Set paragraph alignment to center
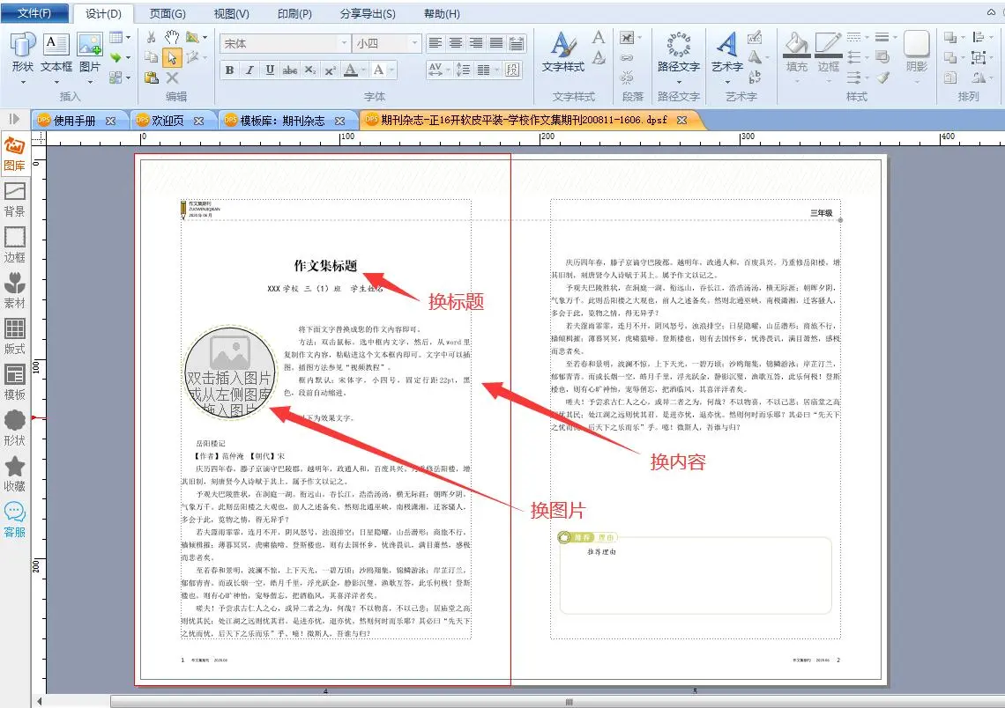The height and width of the screenshot is (708, 1005). coord(456,43)
